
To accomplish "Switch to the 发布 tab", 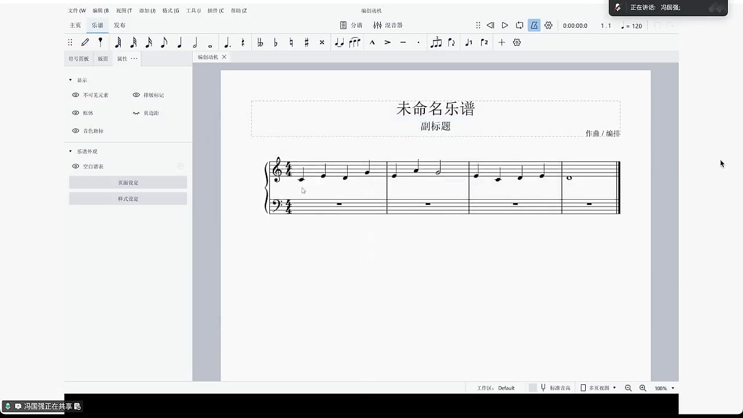I will 120,25.
